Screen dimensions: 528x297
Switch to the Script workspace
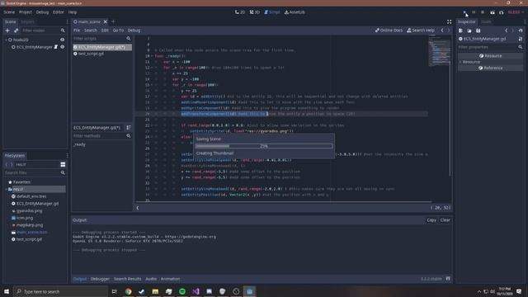coord(271,12)
